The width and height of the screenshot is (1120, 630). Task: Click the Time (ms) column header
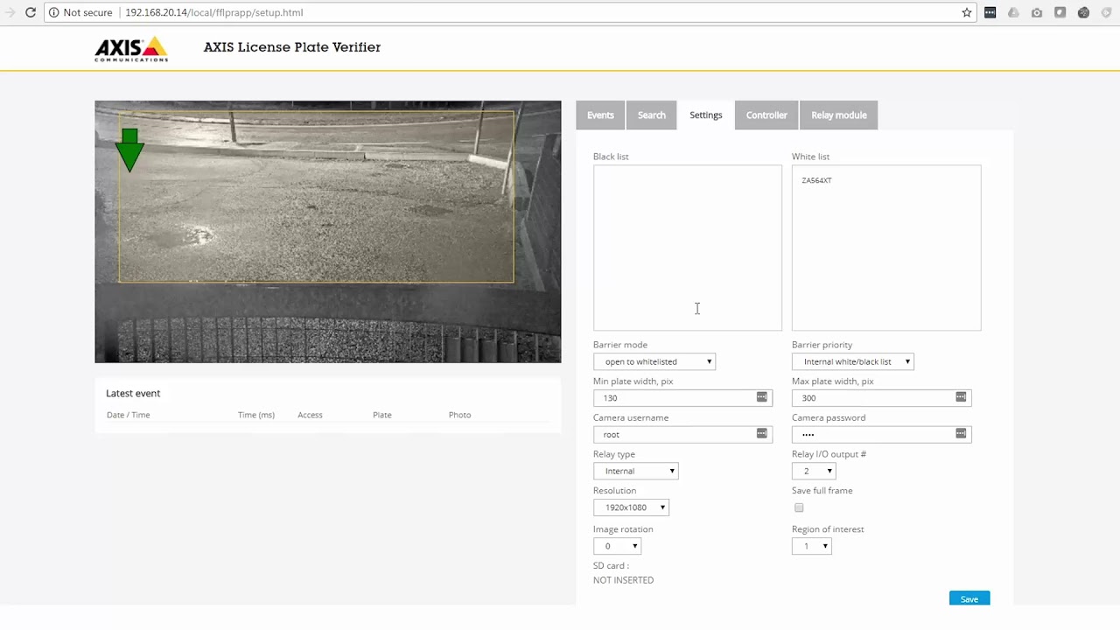[x=256, y=415]
